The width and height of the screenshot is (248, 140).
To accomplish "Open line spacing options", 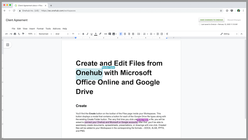I will coord(139,34).
